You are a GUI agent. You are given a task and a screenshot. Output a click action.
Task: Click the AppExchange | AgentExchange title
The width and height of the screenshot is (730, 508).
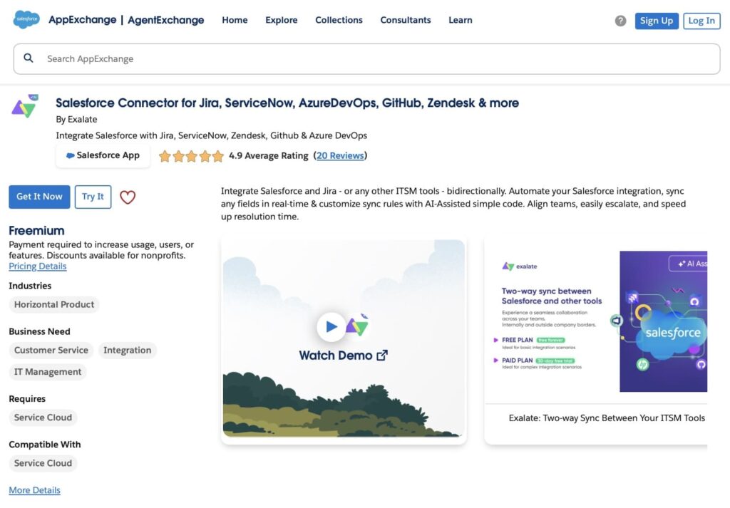[126, 20]
